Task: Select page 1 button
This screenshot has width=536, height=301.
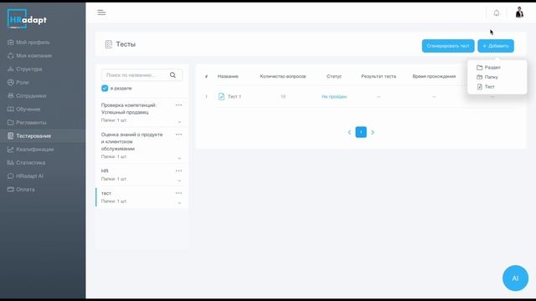Action: tap(361, 132)
